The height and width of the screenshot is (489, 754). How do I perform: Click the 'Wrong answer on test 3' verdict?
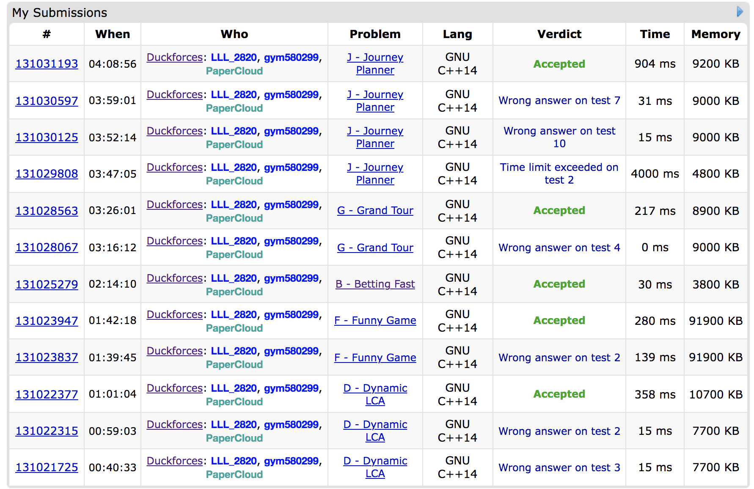click(559, 467)
